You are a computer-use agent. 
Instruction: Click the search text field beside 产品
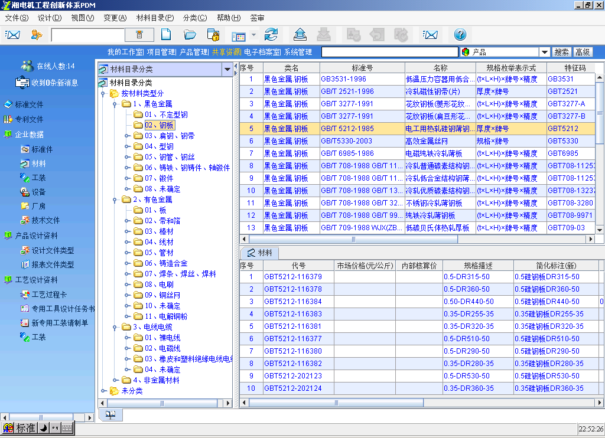[x=389, y=52]
